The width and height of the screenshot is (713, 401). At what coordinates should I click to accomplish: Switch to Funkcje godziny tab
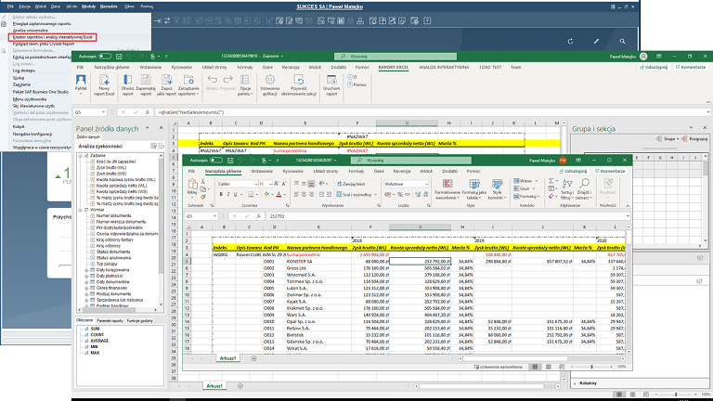[x=139, y=320]
